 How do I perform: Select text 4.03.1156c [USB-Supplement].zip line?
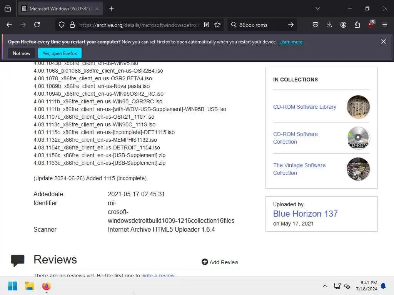point(100,155)
